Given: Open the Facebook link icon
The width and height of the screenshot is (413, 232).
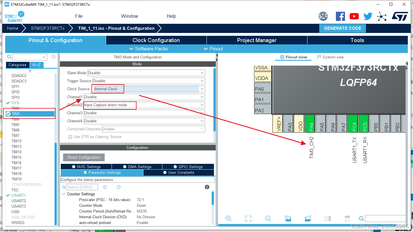Looking at the screenshot, I should (340, 16).
